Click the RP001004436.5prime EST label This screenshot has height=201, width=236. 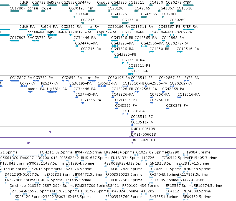pos(141,186)
